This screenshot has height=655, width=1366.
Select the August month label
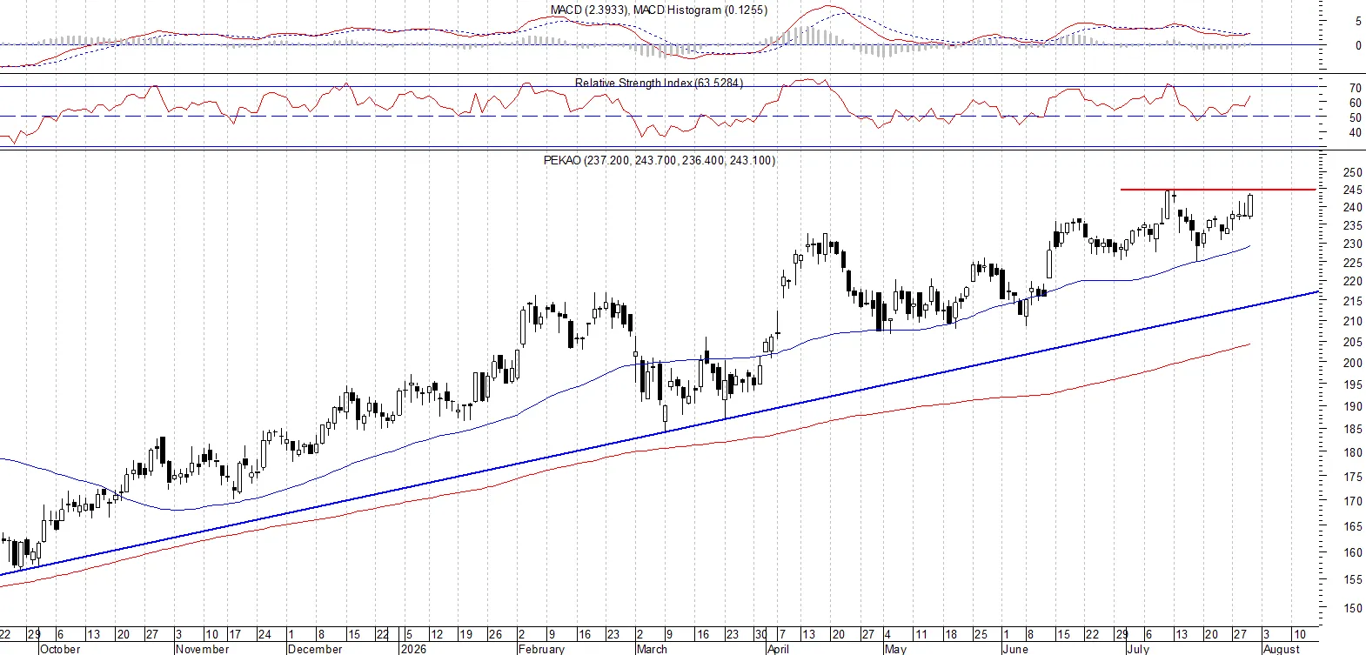[1281, 649]
